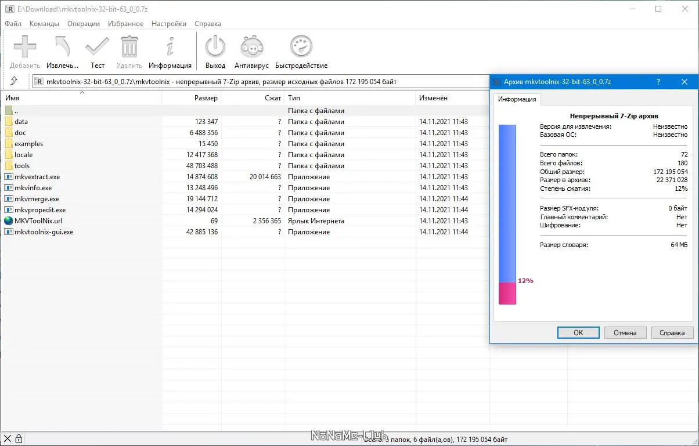
Task: Sort by Размер column header
Action: pyautogui.click(x=192, y=98)
